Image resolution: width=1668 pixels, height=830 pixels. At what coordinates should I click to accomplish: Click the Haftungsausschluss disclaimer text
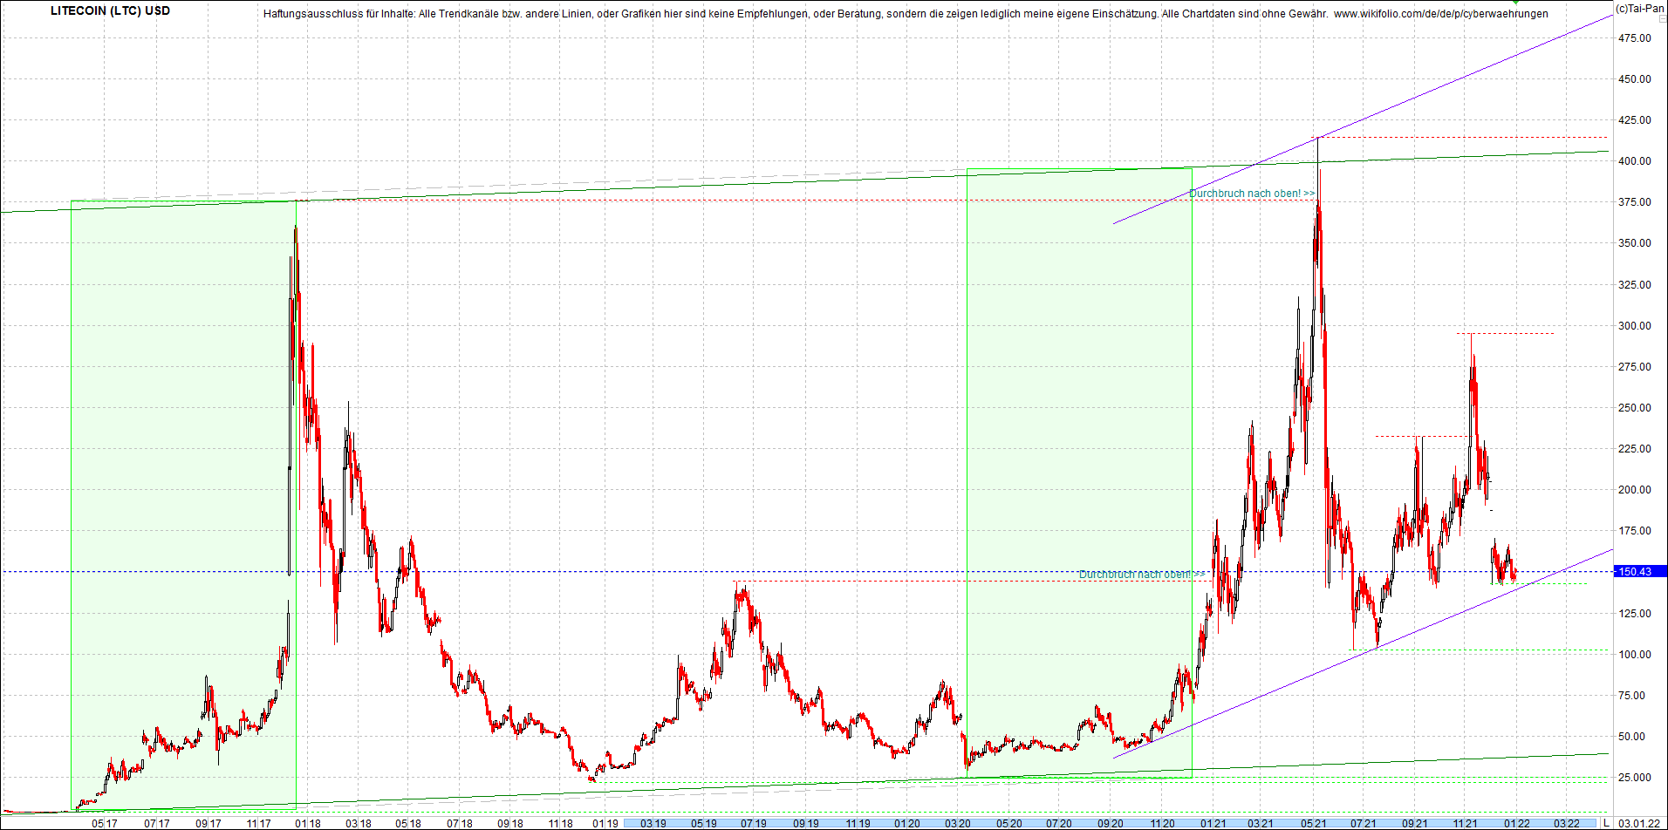pos(795,14)
